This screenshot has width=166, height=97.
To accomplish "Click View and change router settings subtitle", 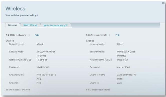I will coord(22,15).
